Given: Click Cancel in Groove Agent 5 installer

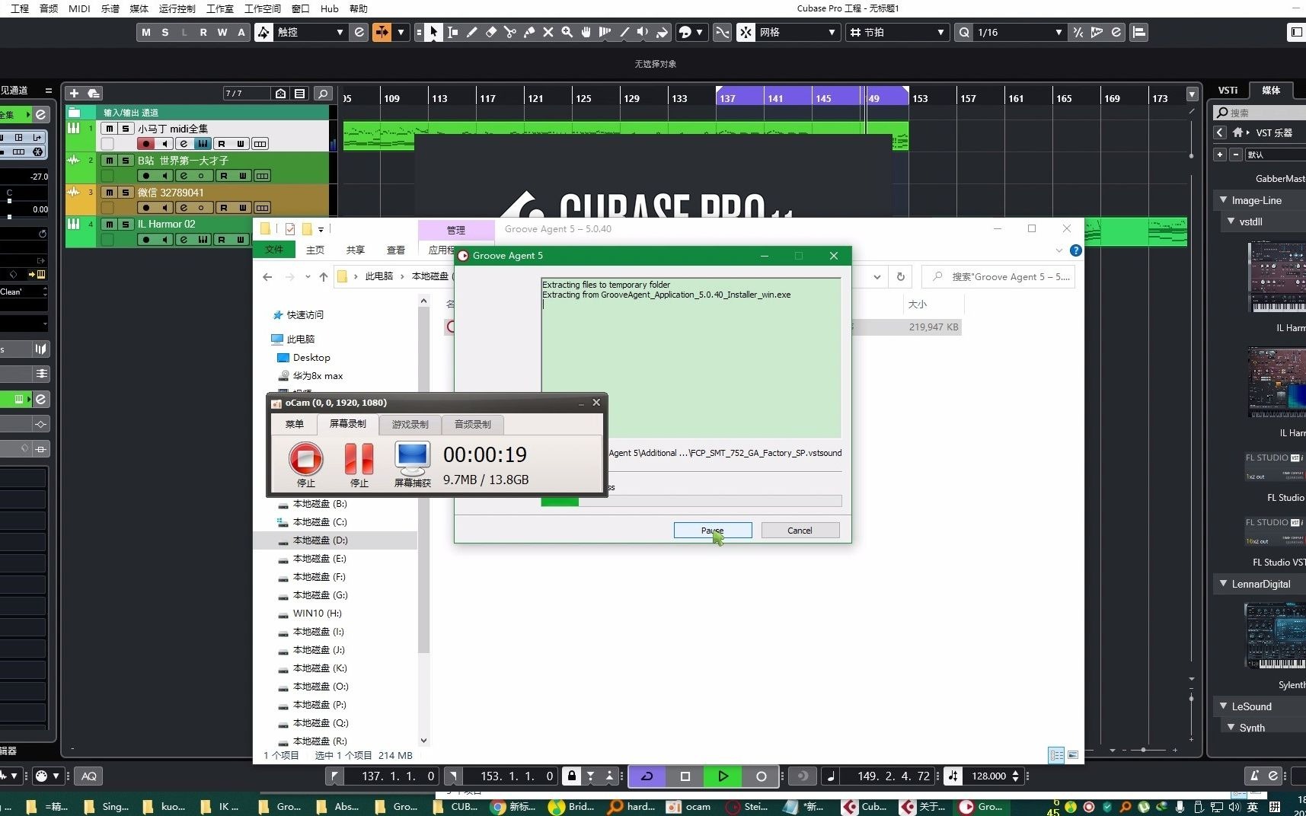Looking at the screenshot, I should click(x=800, y=531).
